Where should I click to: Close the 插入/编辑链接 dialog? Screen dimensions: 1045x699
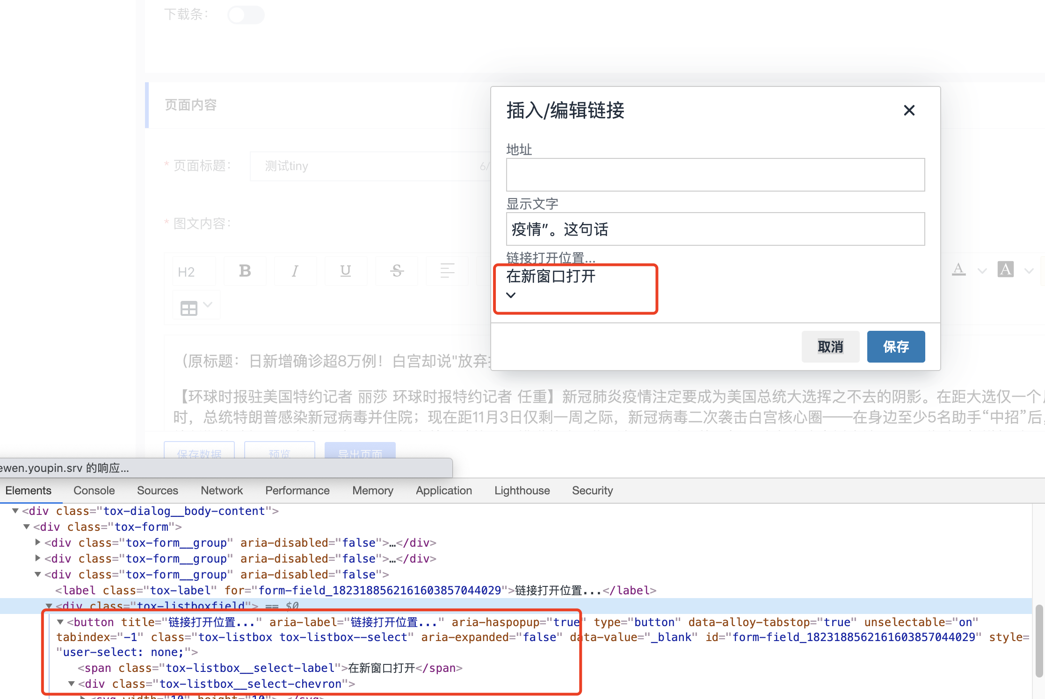pyautogui.click(x=909, y=111)
